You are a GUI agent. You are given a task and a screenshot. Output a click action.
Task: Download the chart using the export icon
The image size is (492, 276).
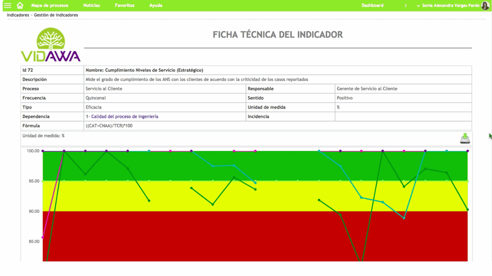pyautogui.click(x=465, y=138)
